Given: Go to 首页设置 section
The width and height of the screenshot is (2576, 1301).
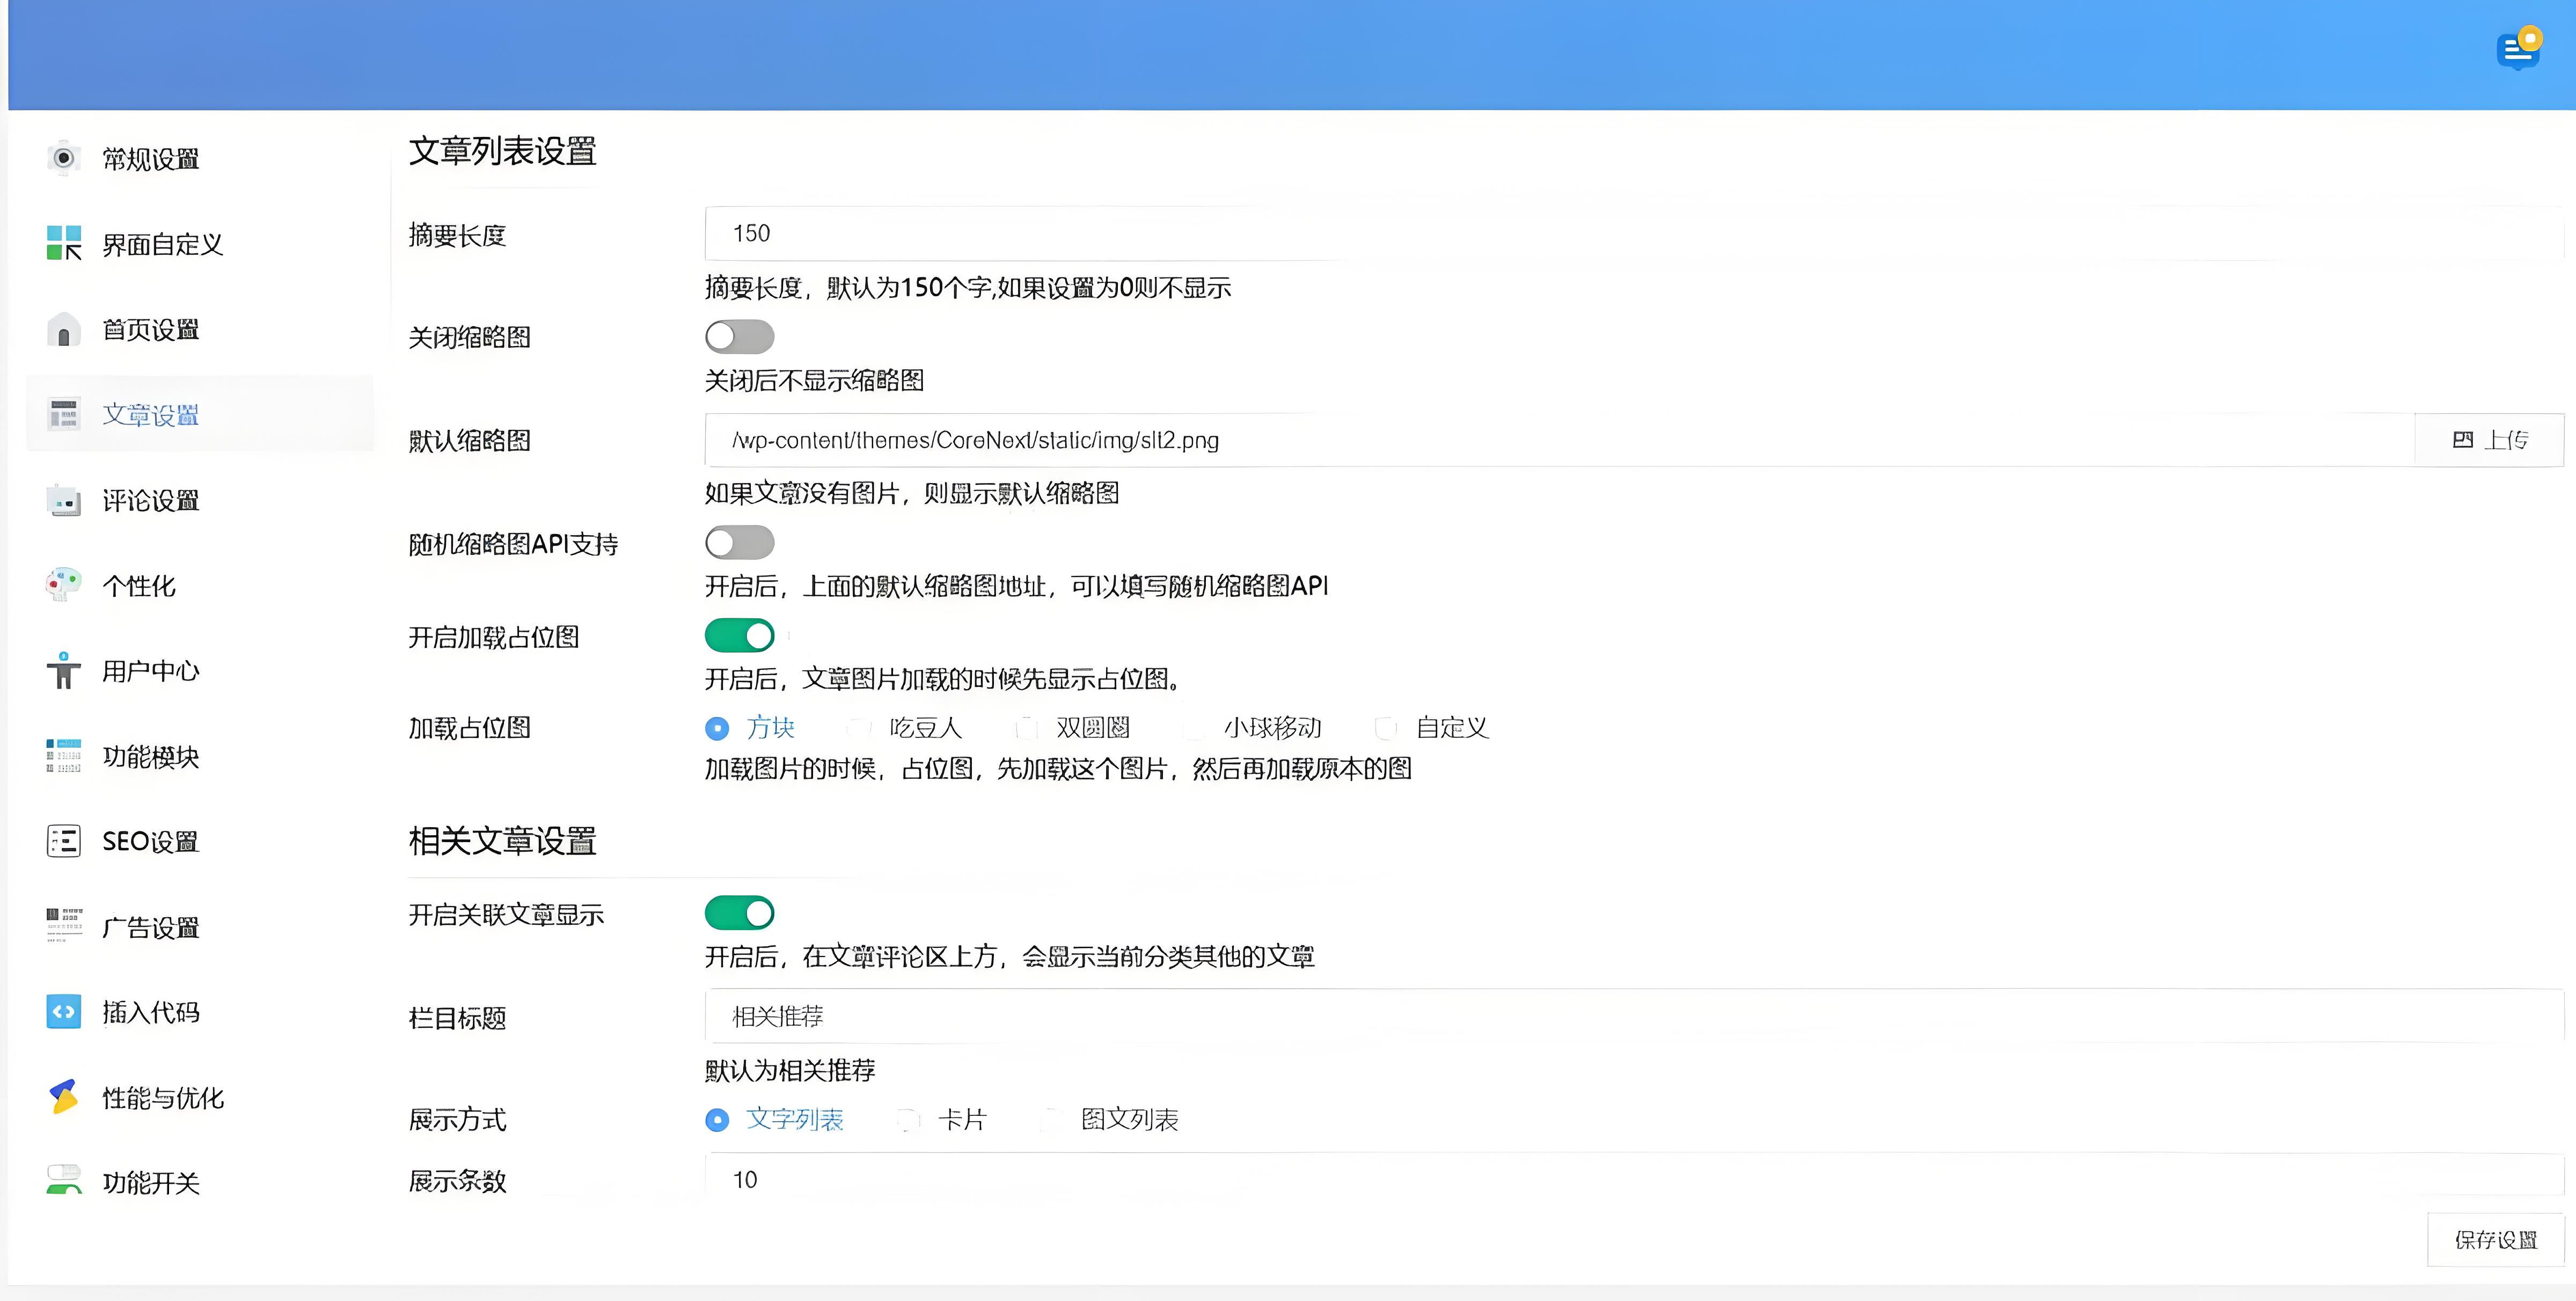Looking at the screenshot, I should 151,329.
